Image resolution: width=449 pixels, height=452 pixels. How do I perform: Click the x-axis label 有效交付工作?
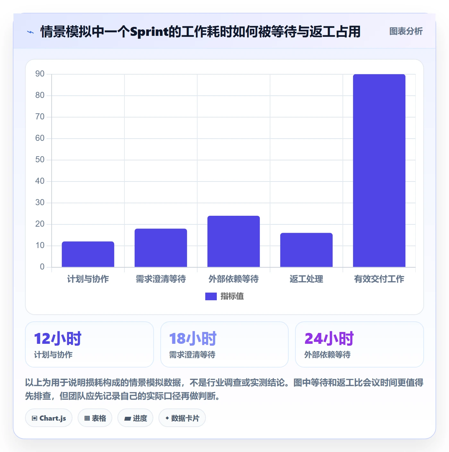pyautogui.click(x=379, y=279)
